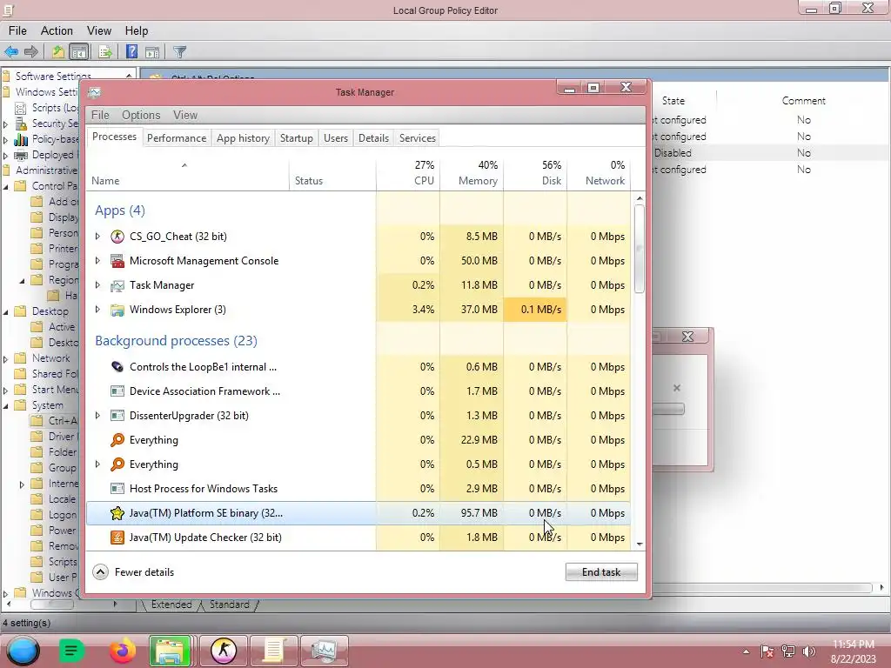Open the Startup tab

coord(296,138)
